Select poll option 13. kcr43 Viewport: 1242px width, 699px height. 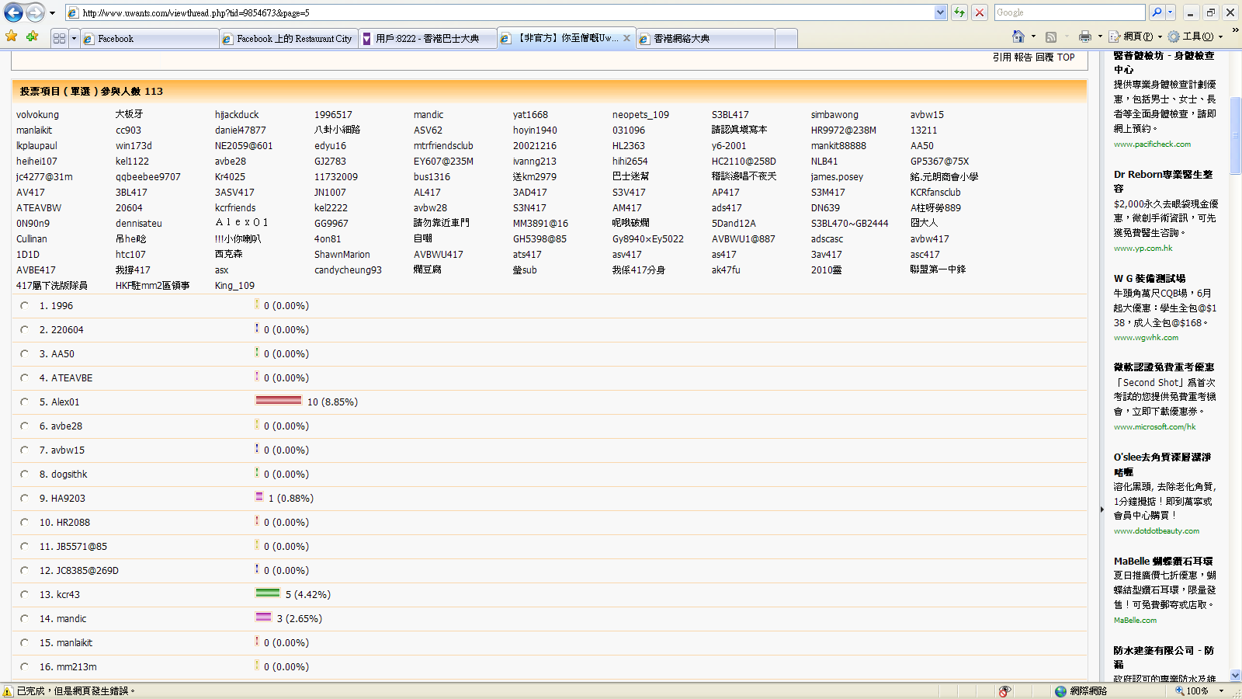[x=25, y=595]
